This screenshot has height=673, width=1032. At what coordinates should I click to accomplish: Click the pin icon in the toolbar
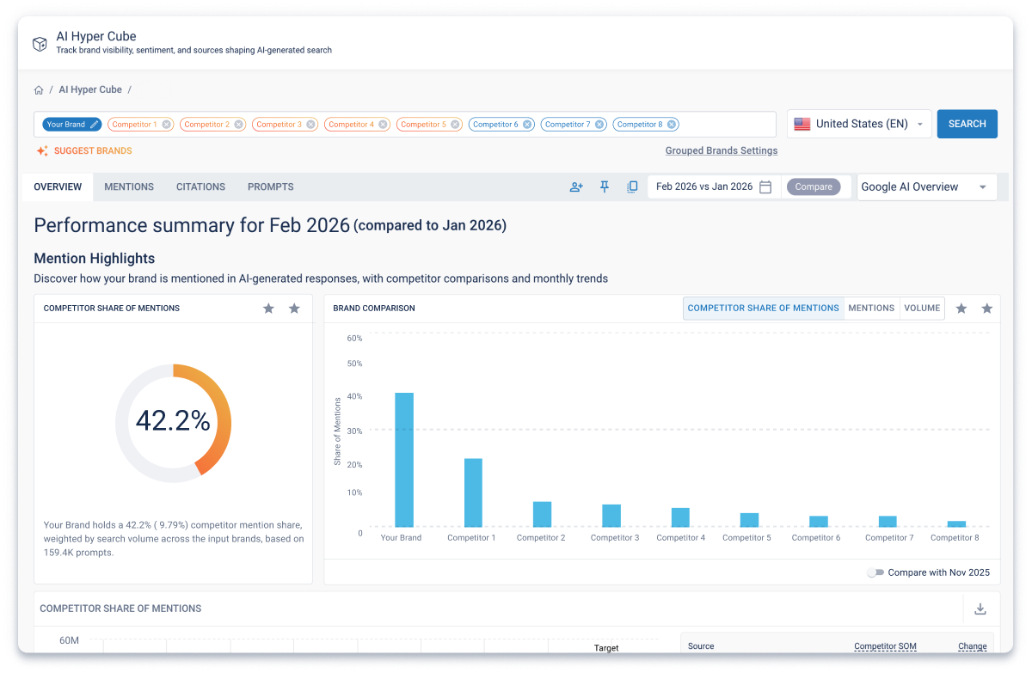point(605,187)
